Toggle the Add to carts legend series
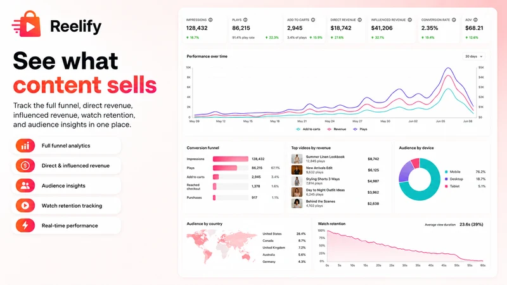Image resolution: width=507 pixels, height=285 pixels. [308, 129]
